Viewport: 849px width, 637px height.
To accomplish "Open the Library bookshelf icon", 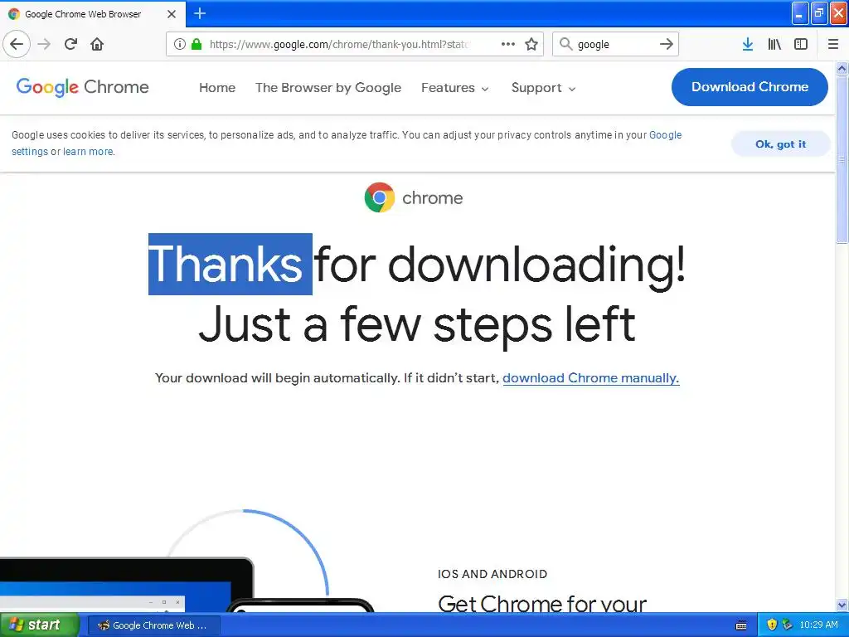I will point(774,44).
